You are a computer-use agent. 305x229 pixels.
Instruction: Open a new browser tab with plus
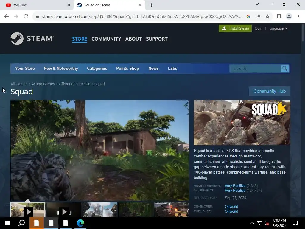[152, 5]
